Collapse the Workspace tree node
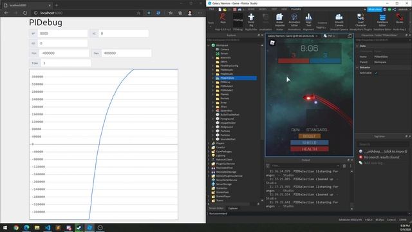412x232 pixels. coord(209,45)
